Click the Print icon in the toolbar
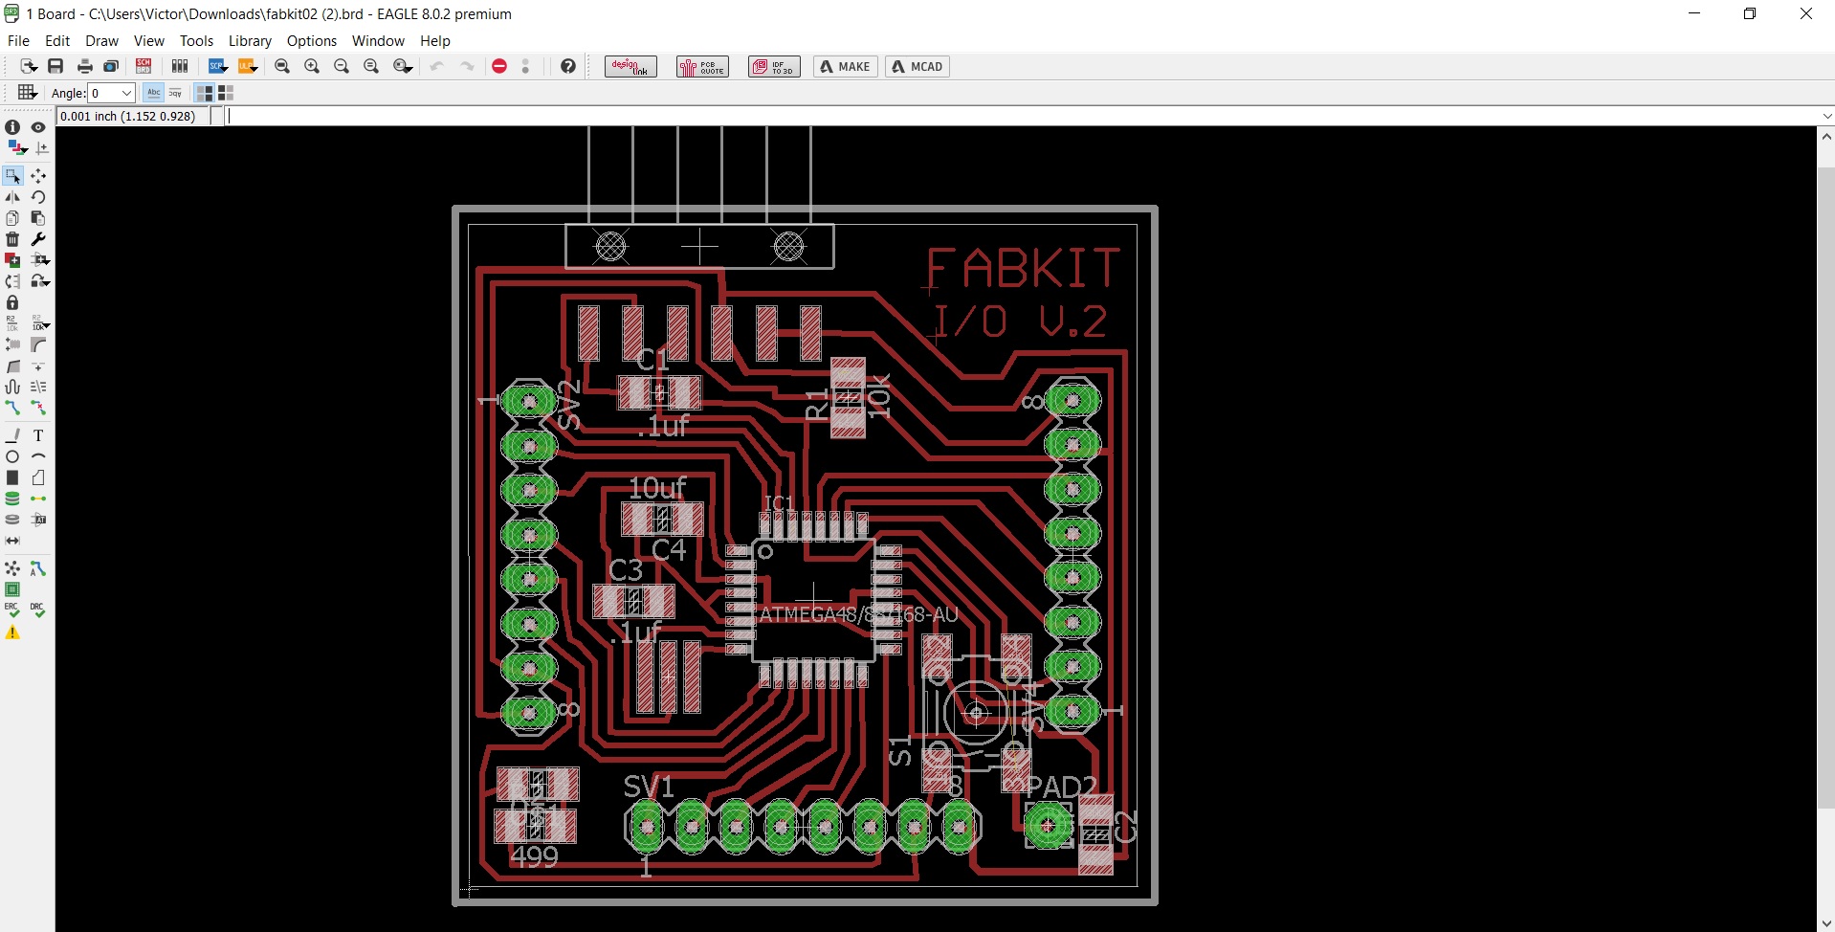The image size is (1835, 932). click(x=84, y=66)
